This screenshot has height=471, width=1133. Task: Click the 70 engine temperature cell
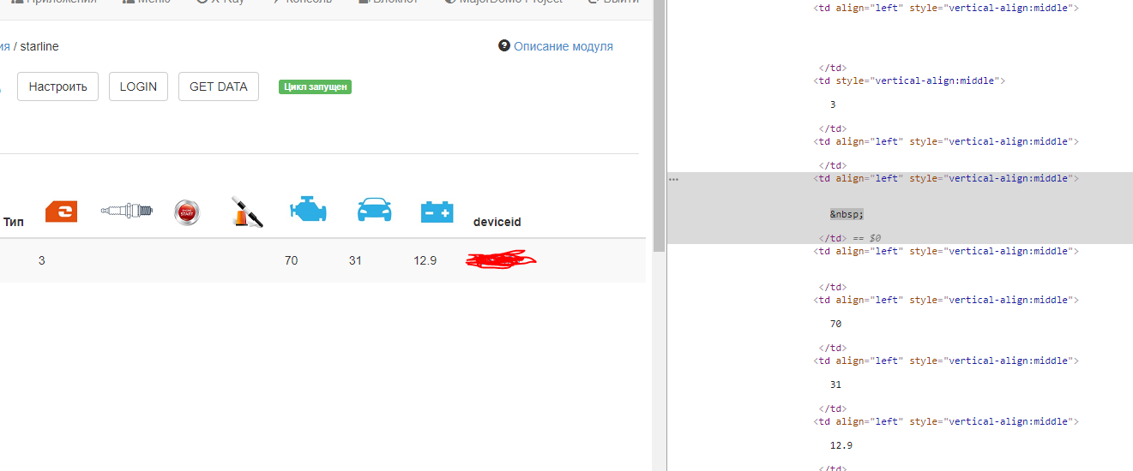[x=292, y=260]
